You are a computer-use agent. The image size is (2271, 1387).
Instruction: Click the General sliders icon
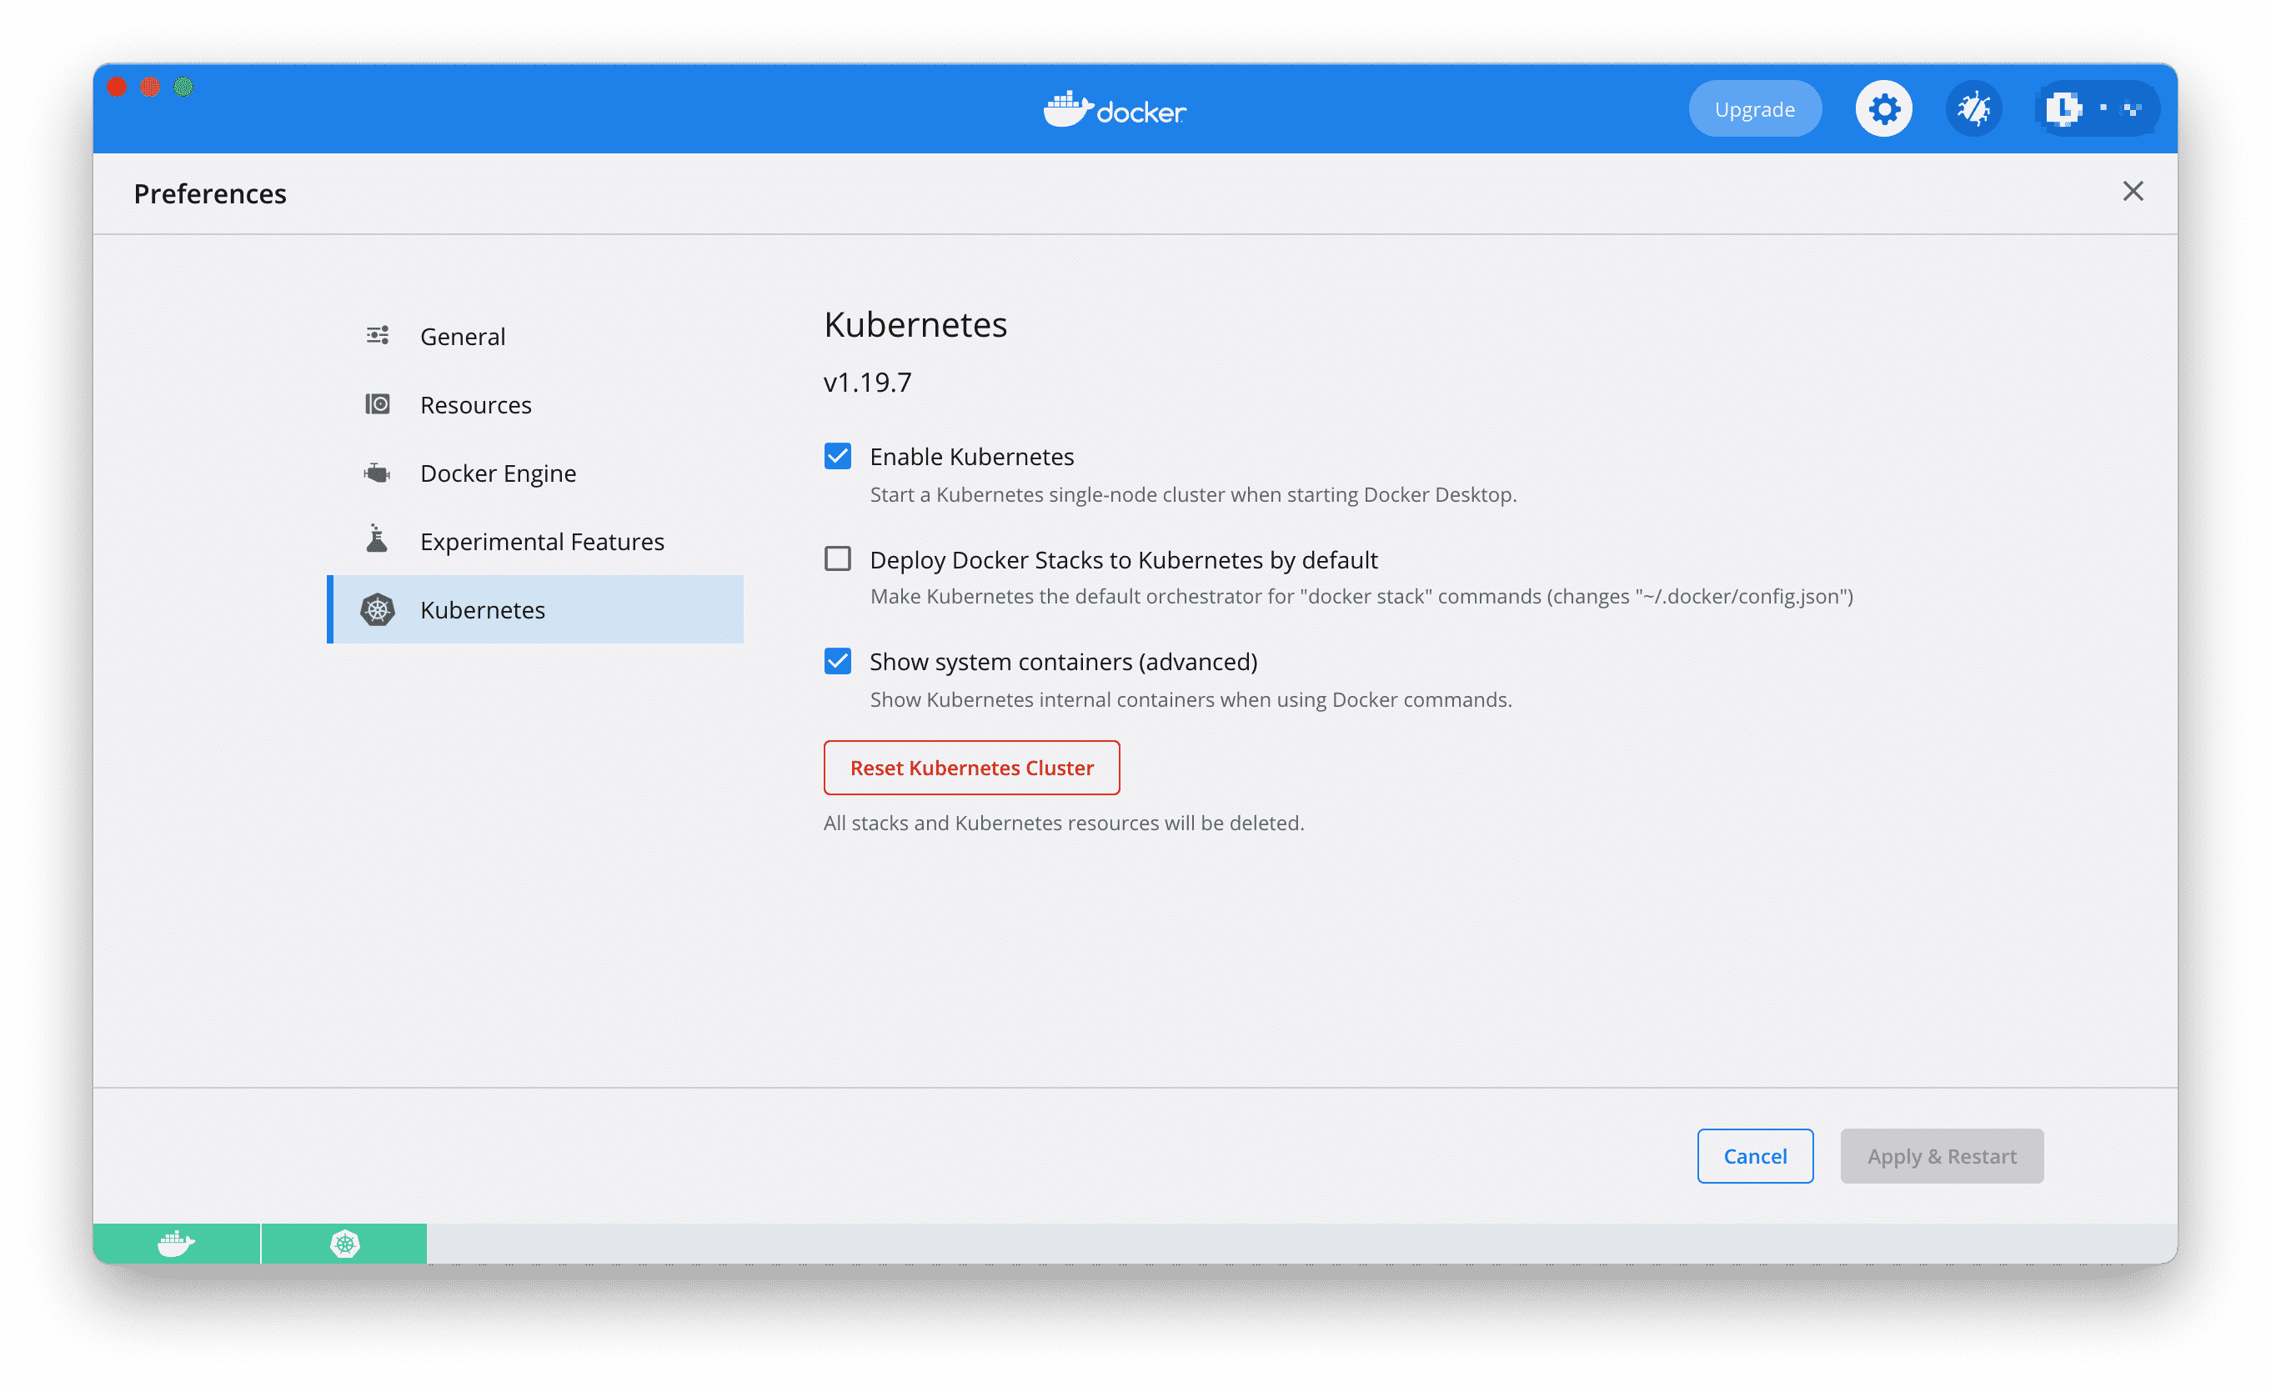(x=377, y=335)
